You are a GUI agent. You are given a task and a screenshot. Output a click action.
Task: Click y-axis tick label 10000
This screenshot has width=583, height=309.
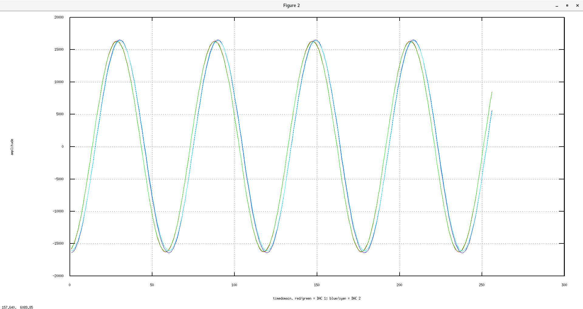[x=59, y=82]
